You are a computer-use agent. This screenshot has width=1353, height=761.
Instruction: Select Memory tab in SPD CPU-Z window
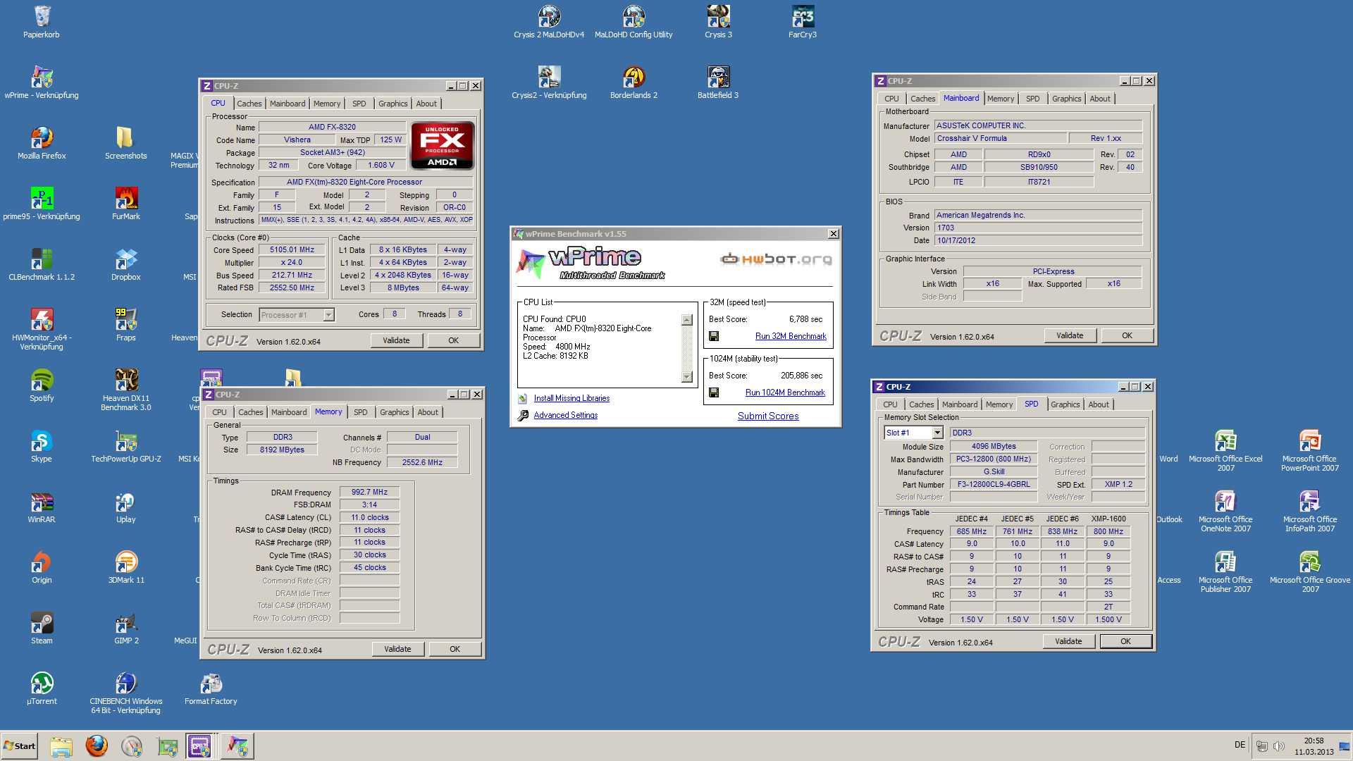pyautogui.click(x=999, y=404)
